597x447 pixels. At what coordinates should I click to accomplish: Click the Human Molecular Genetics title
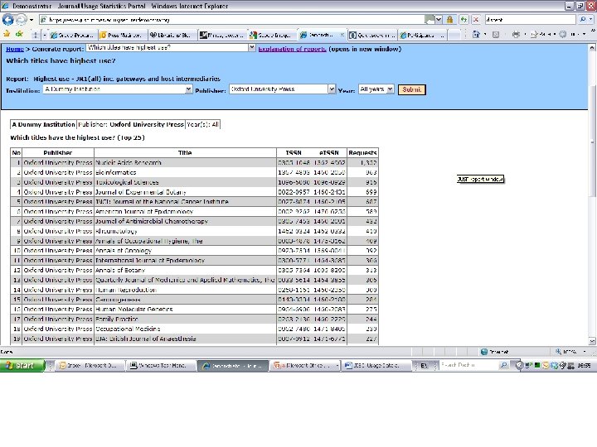pyautogui.click(x=133, y=310)
